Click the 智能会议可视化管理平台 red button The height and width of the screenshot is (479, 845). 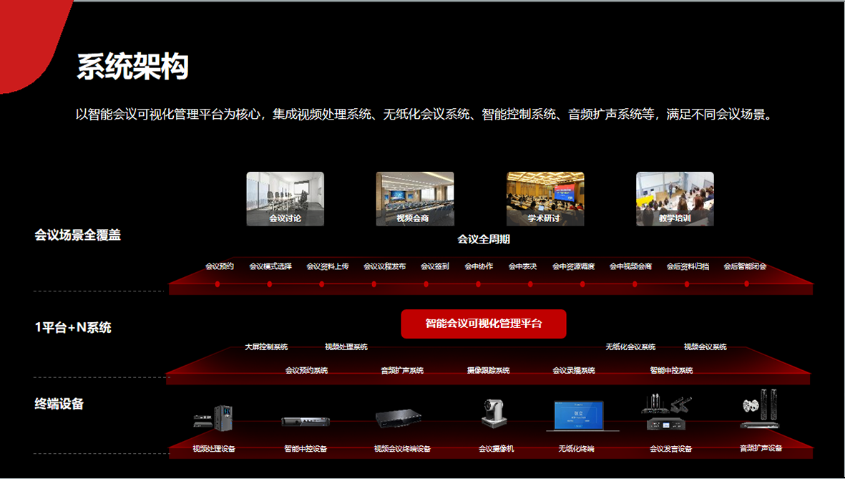point(484,324)
